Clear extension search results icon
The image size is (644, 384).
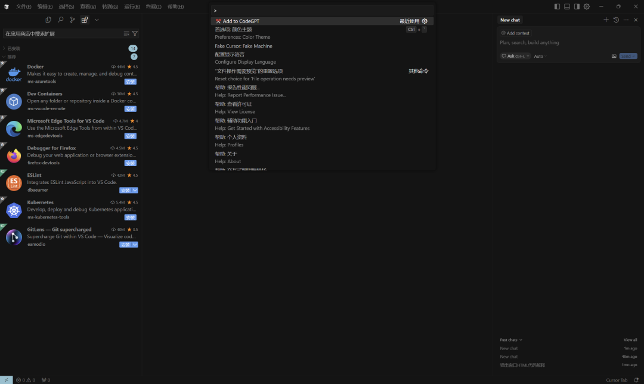(x=126, y=34)
